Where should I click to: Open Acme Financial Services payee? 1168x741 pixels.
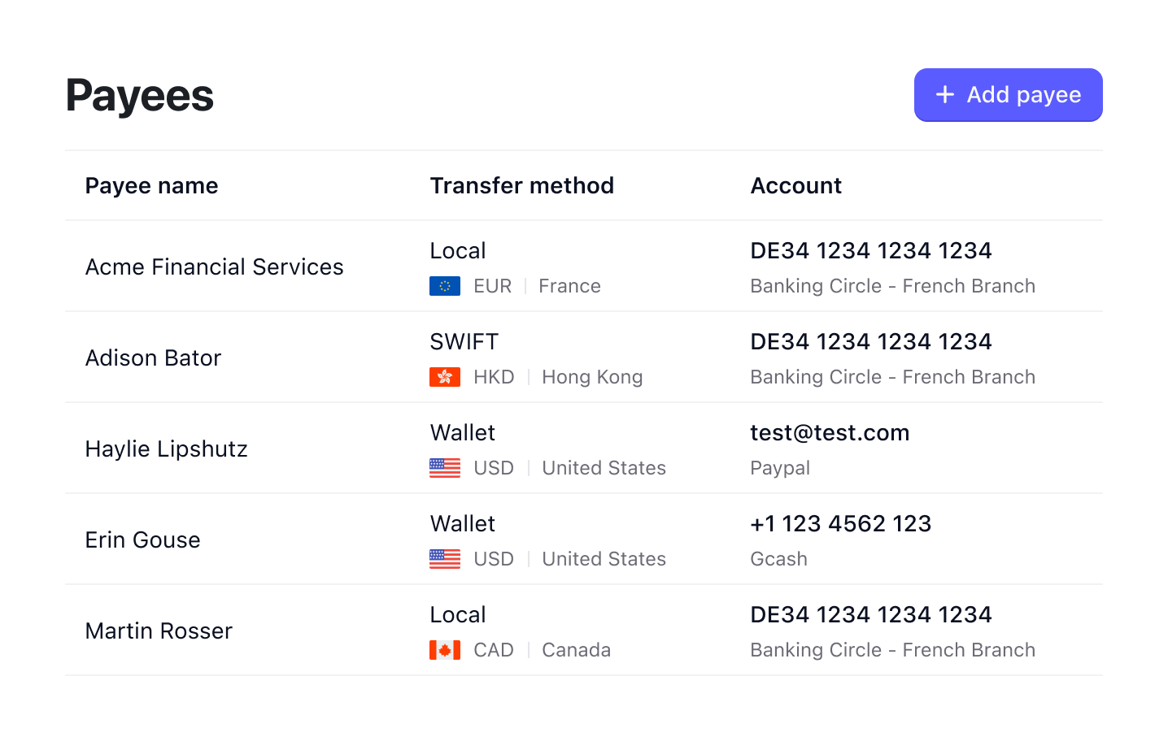point(214,267)
